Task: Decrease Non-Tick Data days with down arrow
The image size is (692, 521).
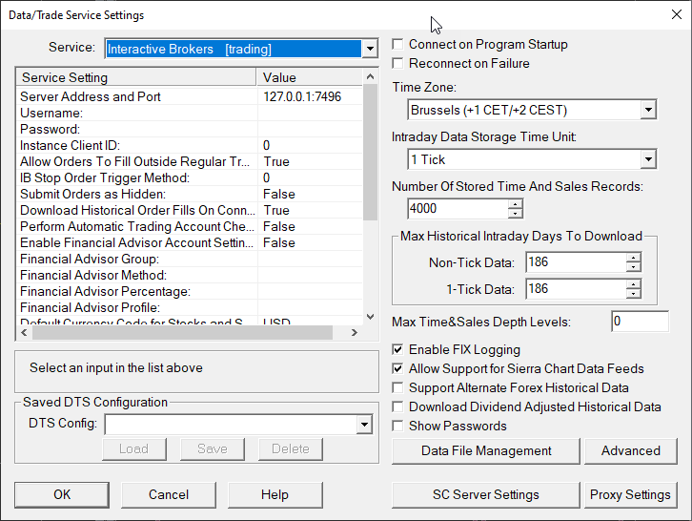Action: click(x=633, y=267)
